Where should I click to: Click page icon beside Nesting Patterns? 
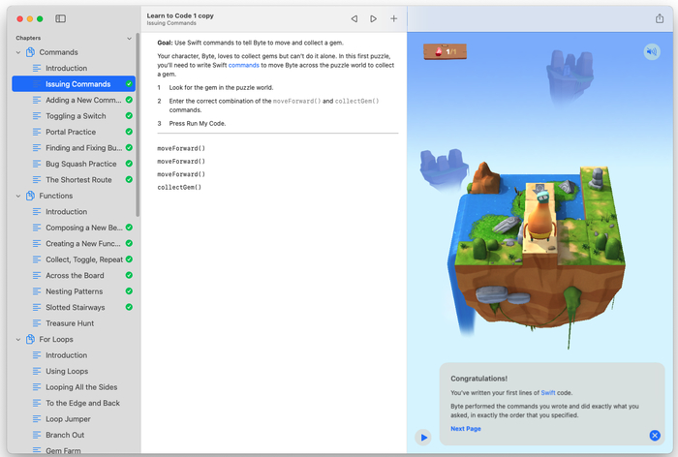pos(37,291)
